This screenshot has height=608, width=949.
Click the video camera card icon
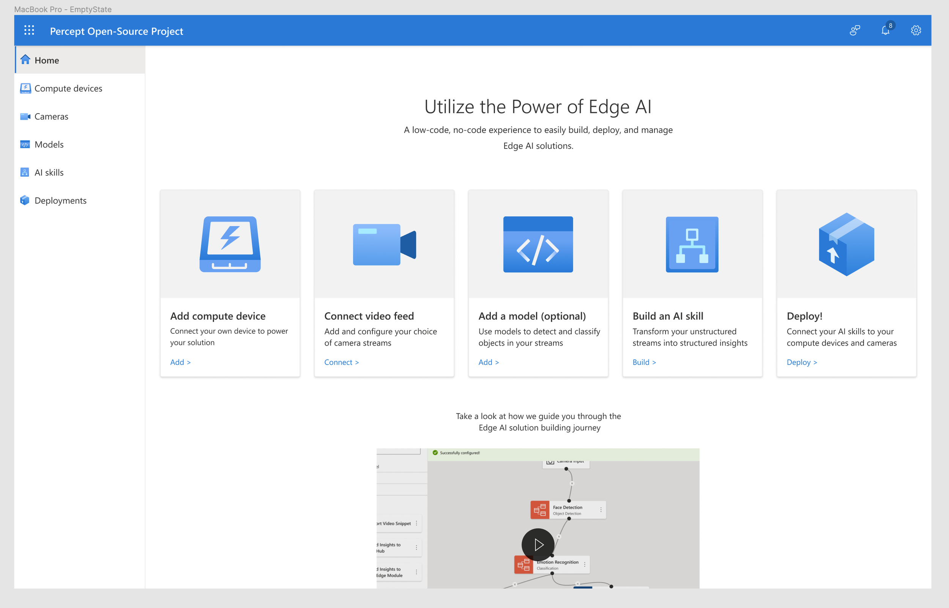tap(384, 245)
